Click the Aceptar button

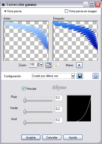pyautogui.click(x=31, y=137)
